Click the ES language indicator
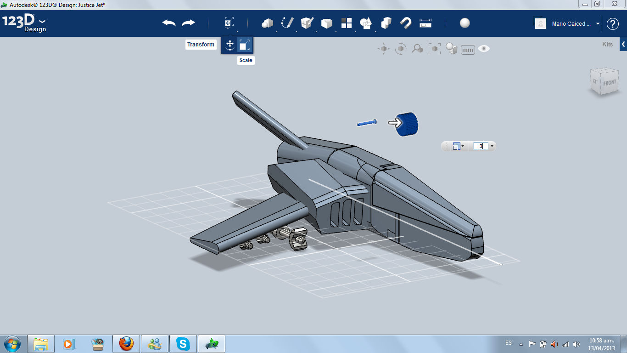 (x=509, y=343)
